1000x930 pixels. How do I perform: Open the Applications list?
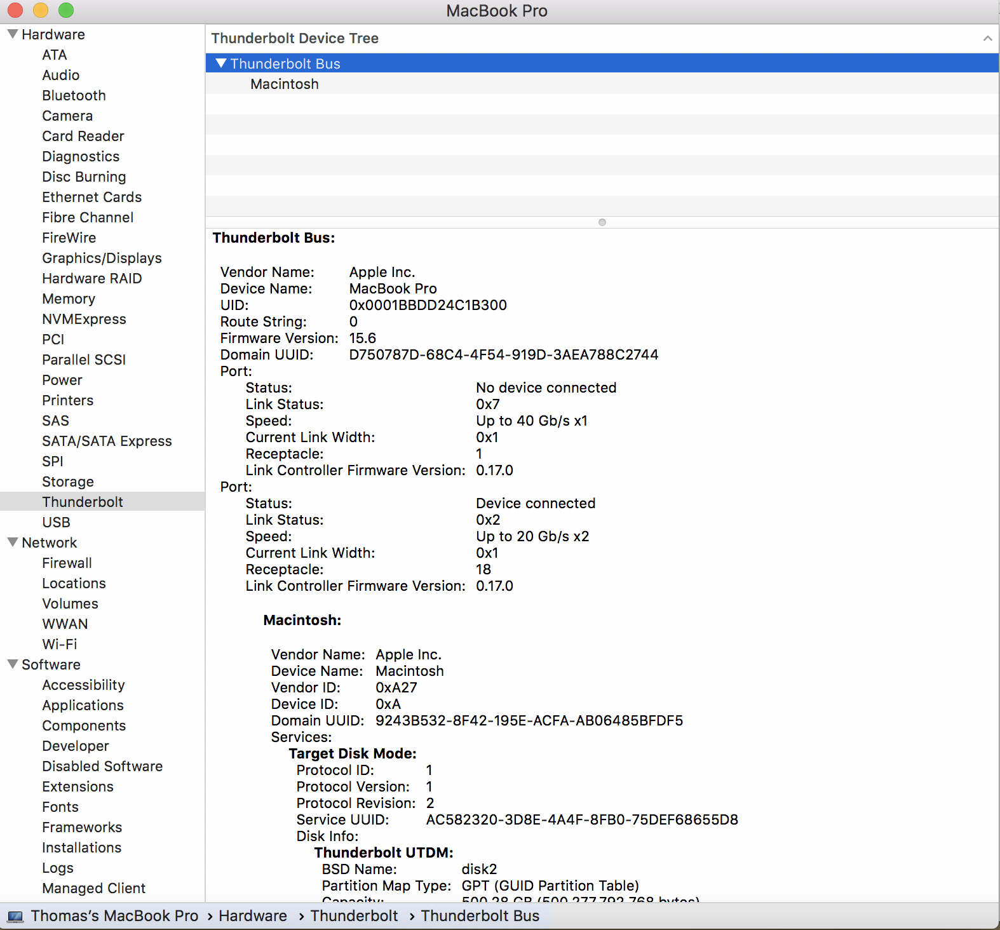83,705
